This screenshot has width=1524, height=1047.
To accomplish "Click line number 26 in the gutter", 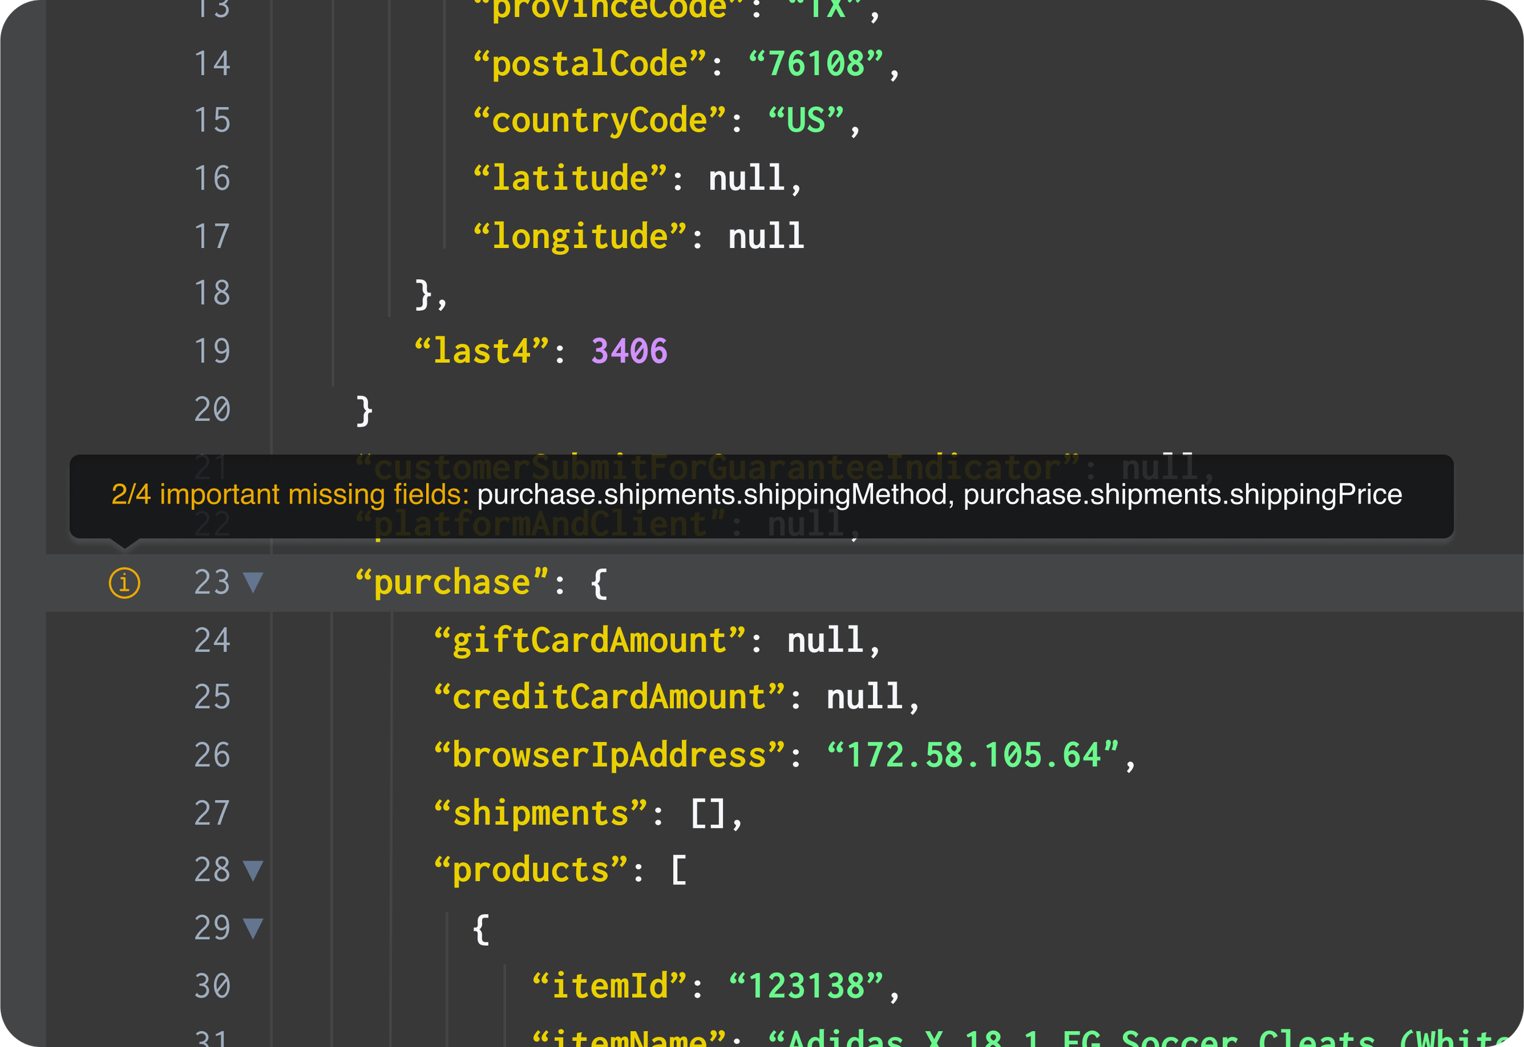I will point(212,754).
